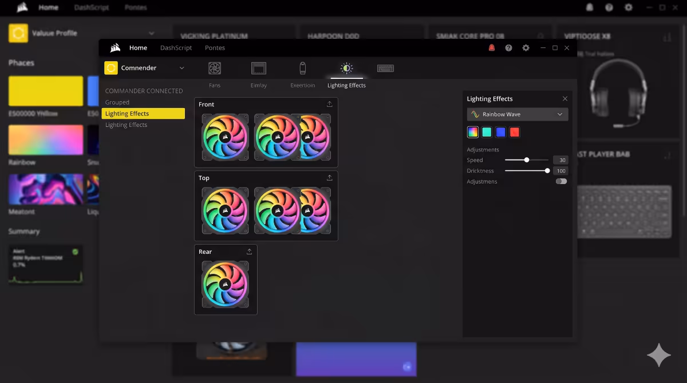
Task: Select the Rear group fan
Action: click(x=226, y=285)
